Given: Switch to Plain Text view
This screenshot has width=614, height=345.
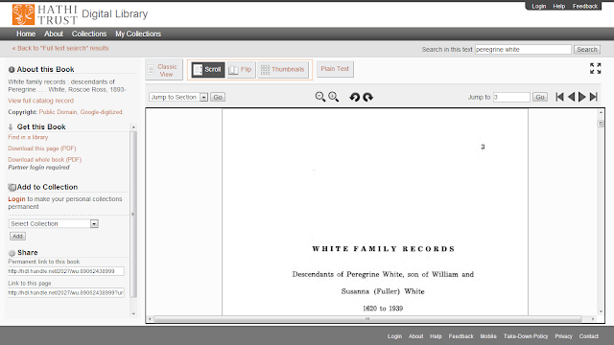Looking at the screenshot, I should coord(335,69).
